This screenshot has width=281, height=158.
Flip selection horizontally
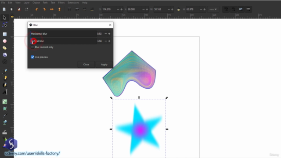coord(52,9)
